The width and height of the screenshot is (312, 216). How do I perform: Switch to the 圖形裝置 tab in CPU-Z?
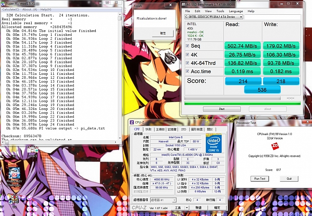(x=197, y=129)
